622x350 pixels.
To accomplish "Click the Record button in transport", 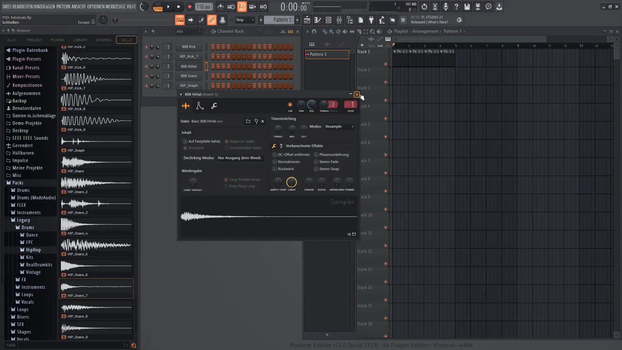I will [x=190, y=7].
